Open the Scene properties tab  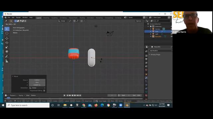tap(146, 66)
